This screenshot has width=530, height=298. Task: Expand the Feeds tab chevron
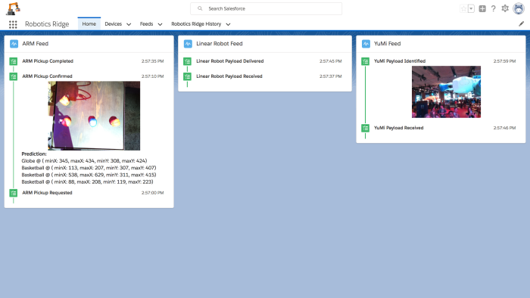[x=161, y=24]
